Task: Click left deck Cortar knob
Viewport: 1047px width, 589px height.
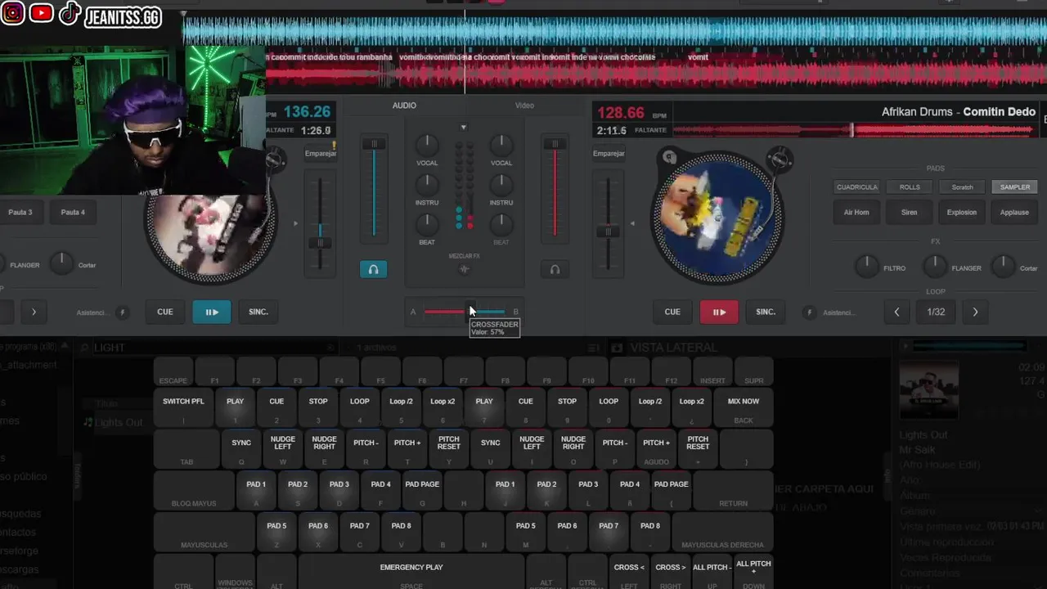Action: [x=61, y=263]
